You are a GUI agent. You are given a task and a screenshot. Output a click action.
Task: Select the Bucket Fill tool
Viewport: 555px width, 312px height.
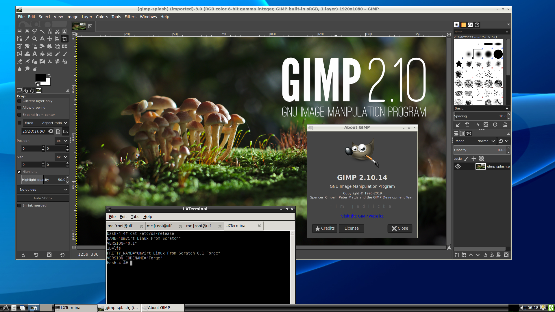pos(42,54)
